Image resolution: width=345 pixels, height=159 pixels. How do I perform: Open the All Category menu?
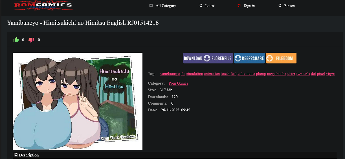tap(166, 6)
